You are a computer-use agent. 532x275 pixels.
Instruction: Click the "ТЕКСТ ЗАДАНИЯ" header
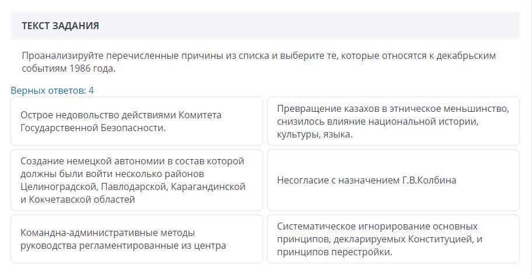(61, 26)
